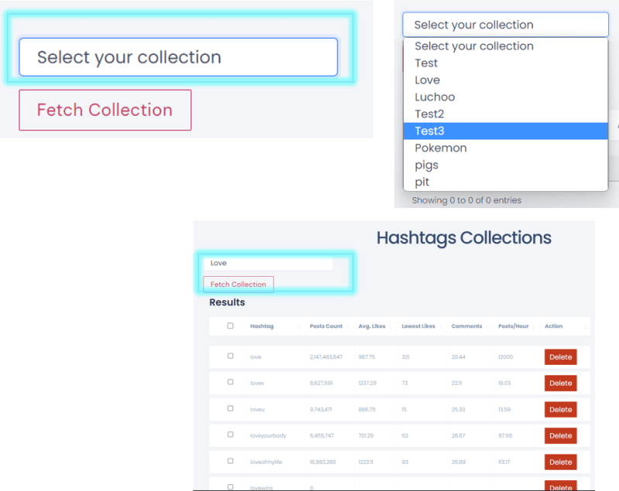619x491 pixels.
Task: Choose highlighted Test3 collection option
Action: (x=505, y=131)
